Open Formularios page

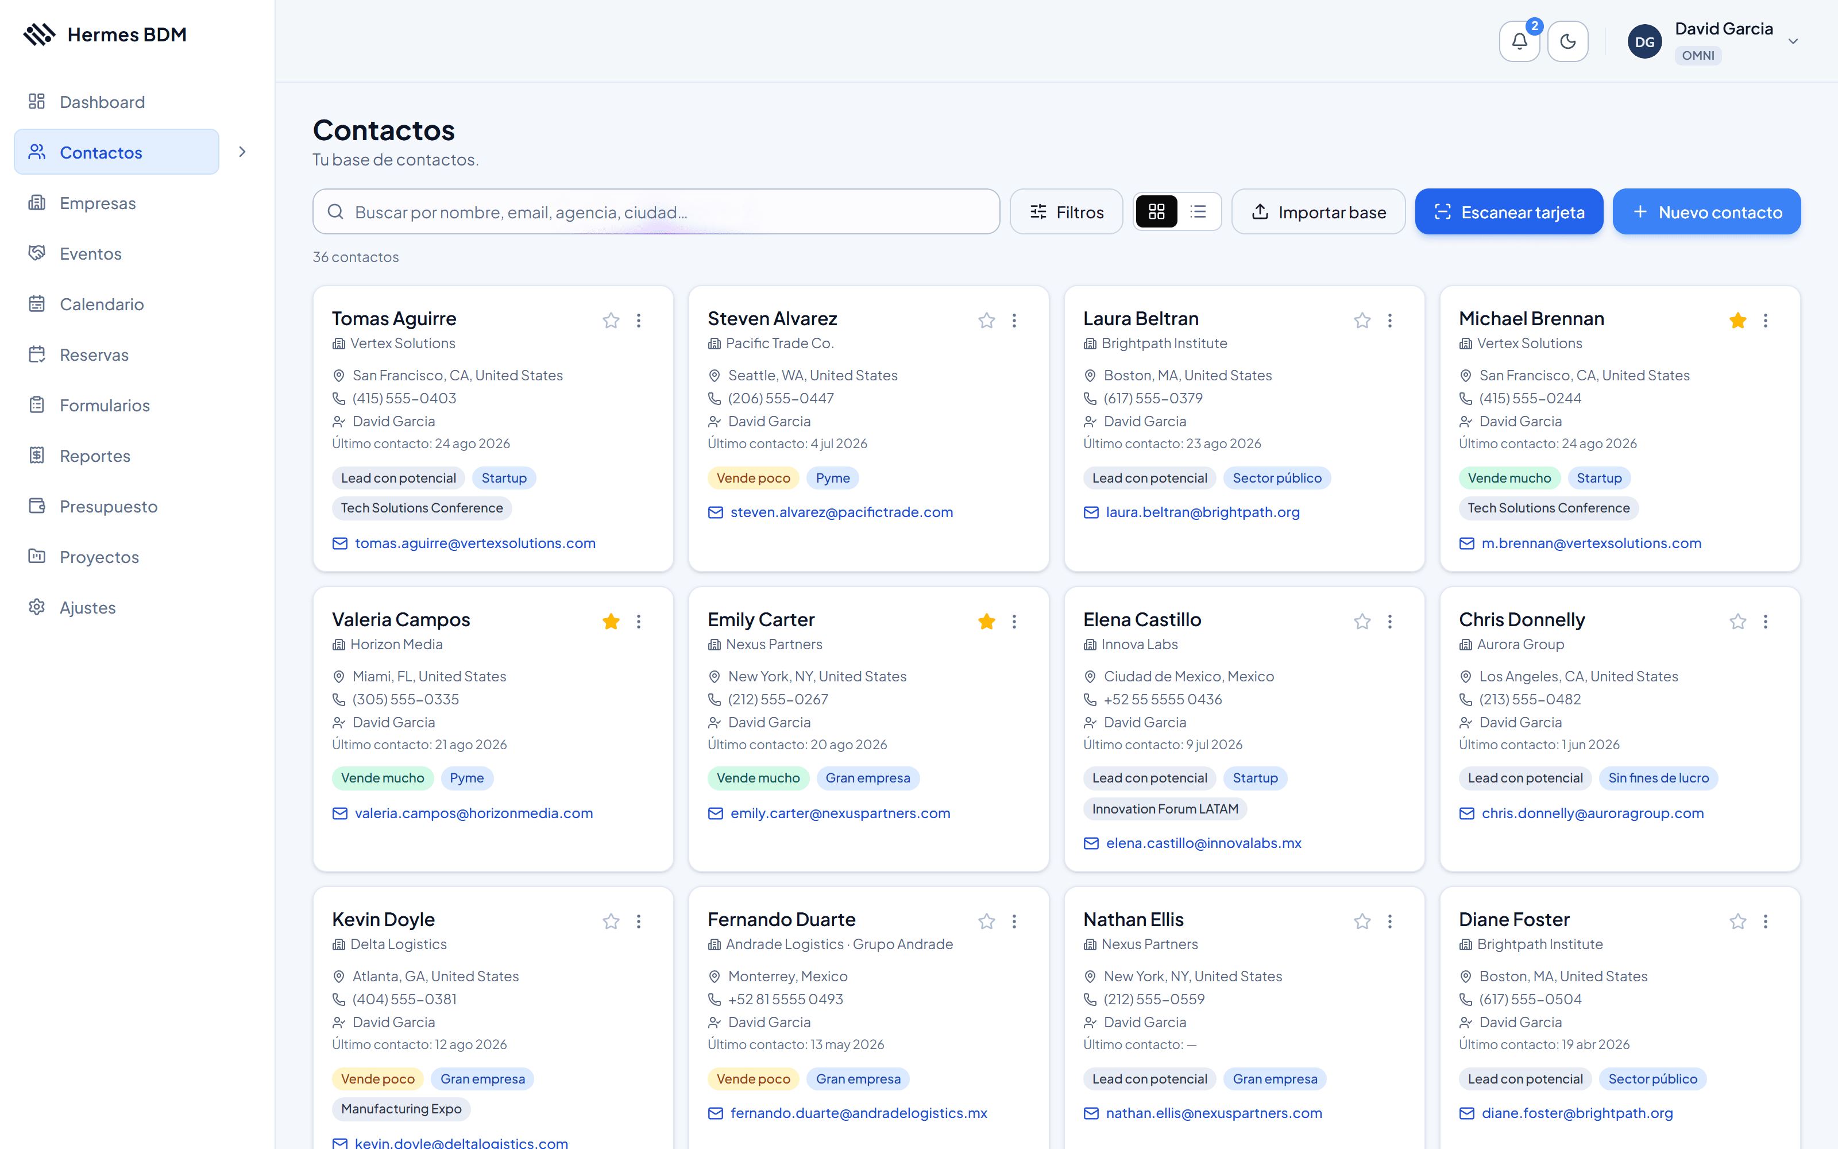coord(116,404)
